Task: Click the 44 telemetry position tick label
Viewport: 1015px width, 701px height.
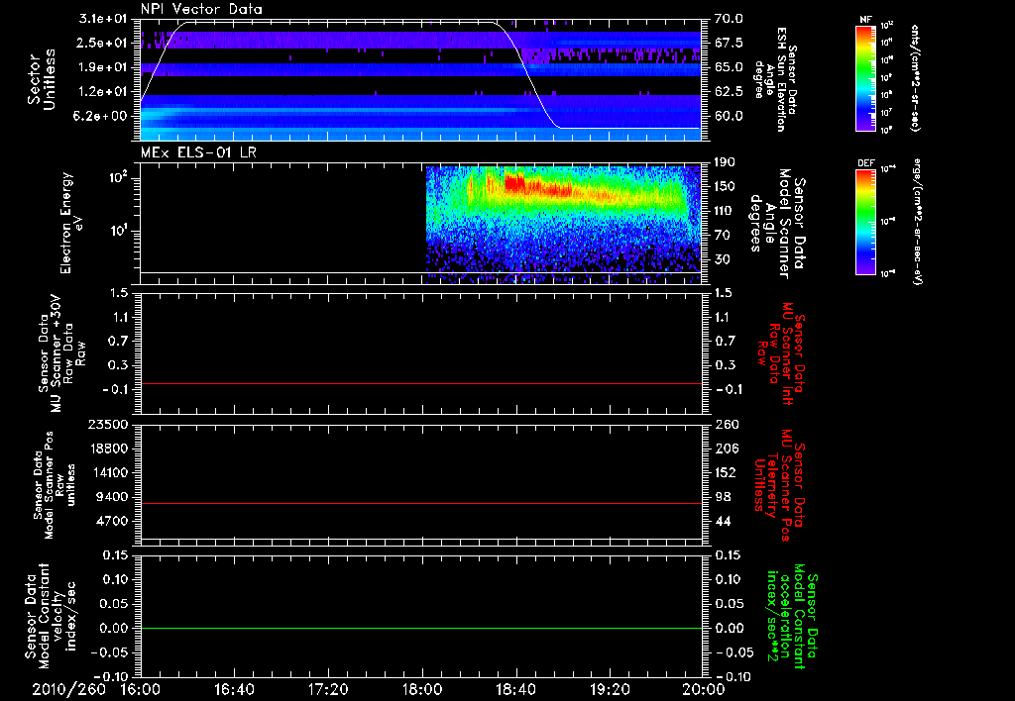Action: point(722,521)
